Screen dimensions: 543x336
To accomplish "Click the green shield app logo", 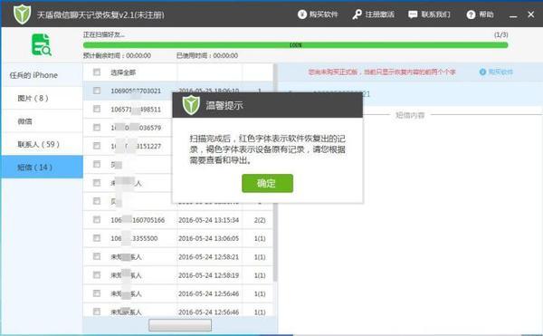I will point(22,14).
